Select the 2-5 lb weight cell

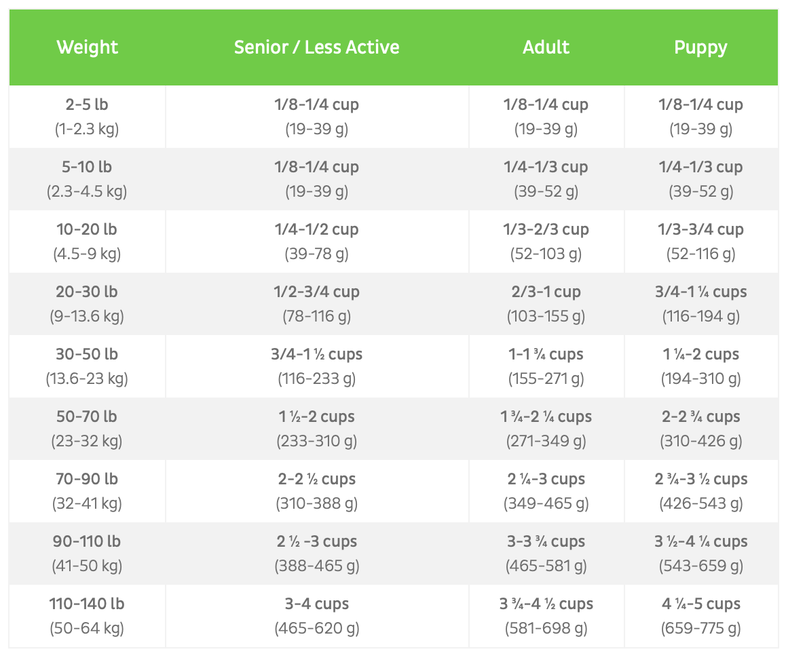87,117
